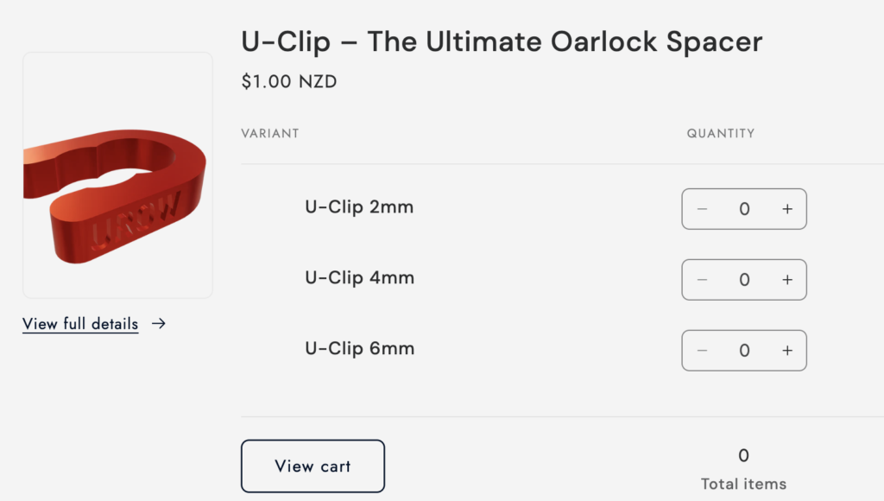Click the QUANTITY column header
Image resolution: width=884 pixels, height=501 pixels.
tap(721, 134)
